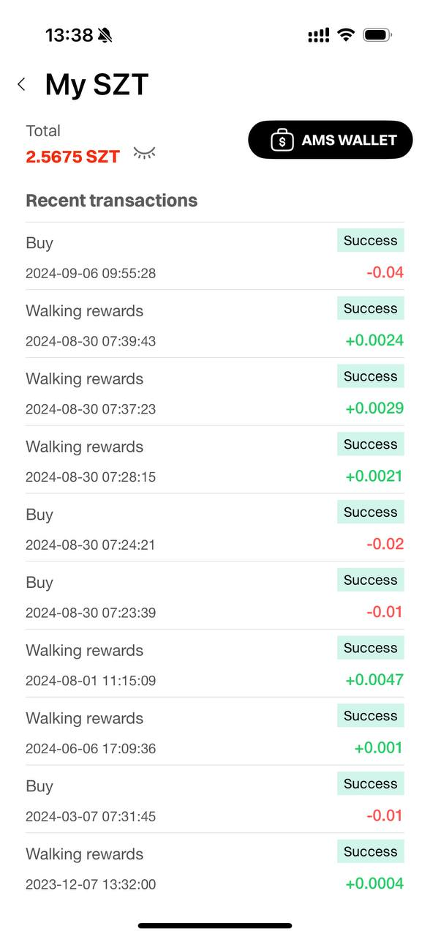Select the Buy transaction from 2024-03-07
The height and width of the screenshot is (937, 430).
tap(215, 800)
